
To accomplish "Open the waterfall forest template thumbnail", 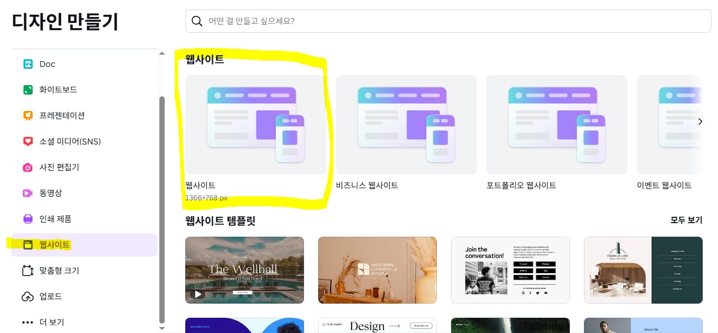I will tap(510, 325).
